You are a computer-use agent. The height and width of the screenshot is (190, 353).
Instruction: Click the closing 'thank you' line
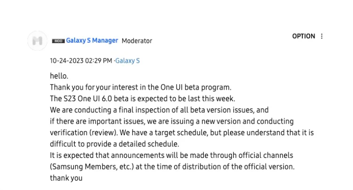[66, 177]
